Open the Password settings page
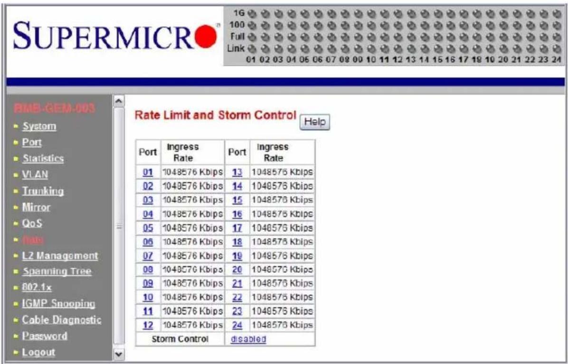Viewport: 568px width, 364px height. [45, 336]
